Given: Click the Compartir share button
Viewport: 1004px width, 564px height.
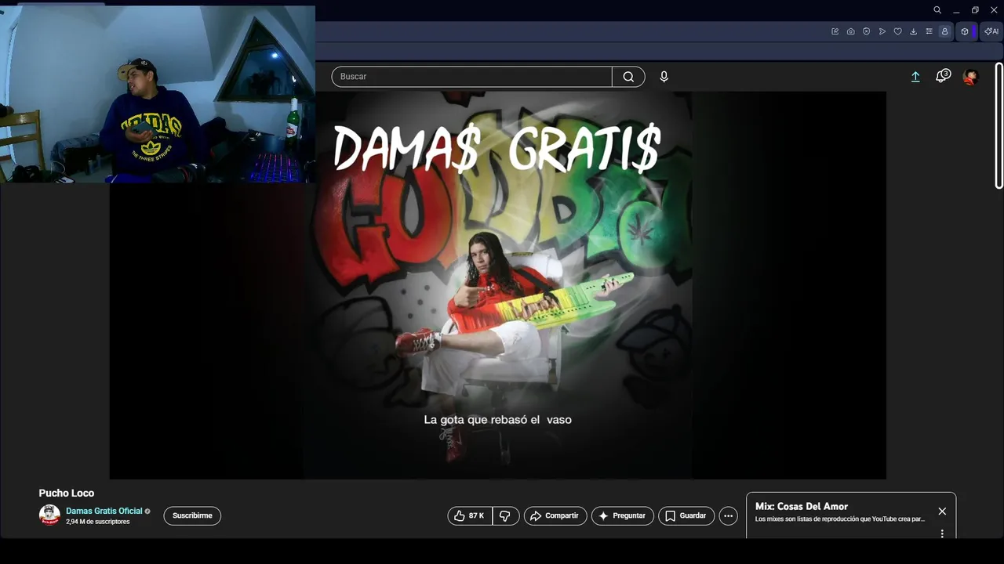Looking at the screenshot, I should click(555, 515).
